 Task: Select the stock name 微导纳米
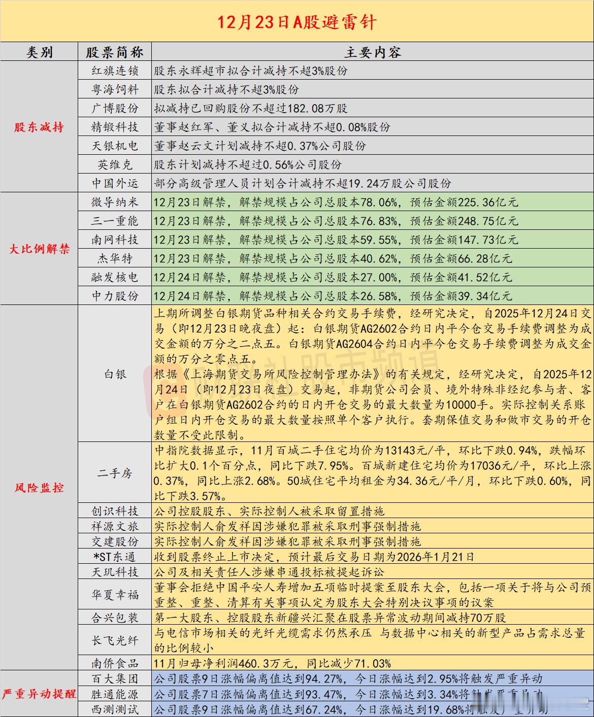tap(115, 201)
